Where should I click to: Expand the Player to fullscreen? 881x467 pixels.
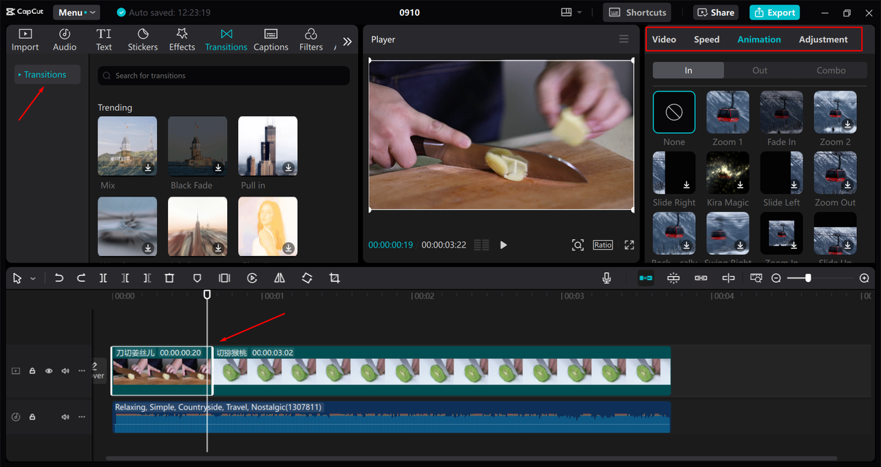(x=629, y=245)
